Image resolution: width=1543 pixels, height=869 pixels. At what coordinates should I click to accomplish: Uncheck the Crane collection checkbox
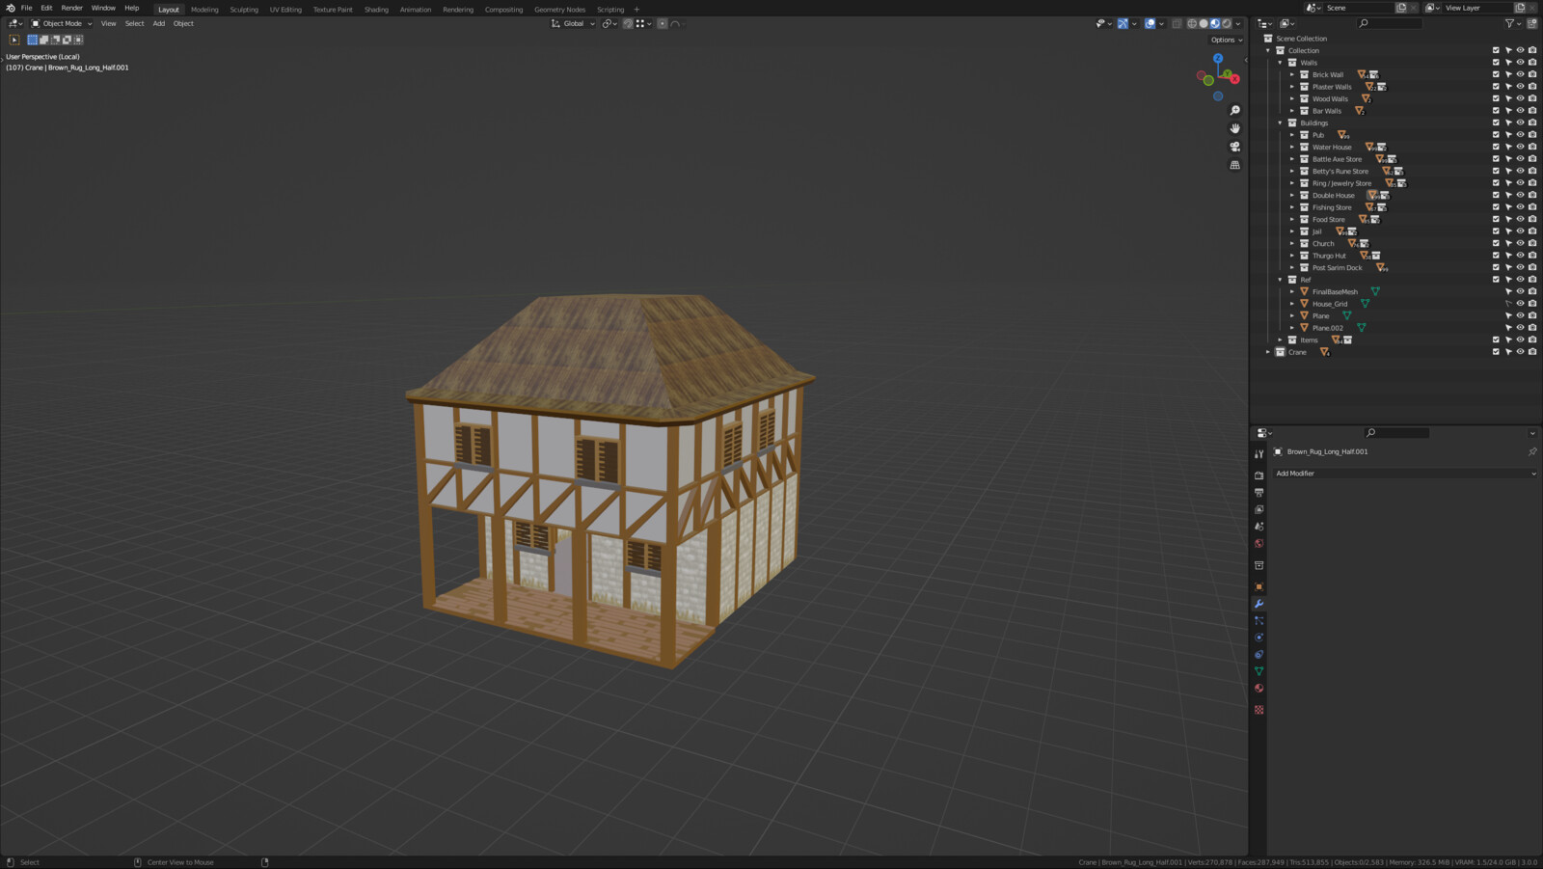(1496, 352)
